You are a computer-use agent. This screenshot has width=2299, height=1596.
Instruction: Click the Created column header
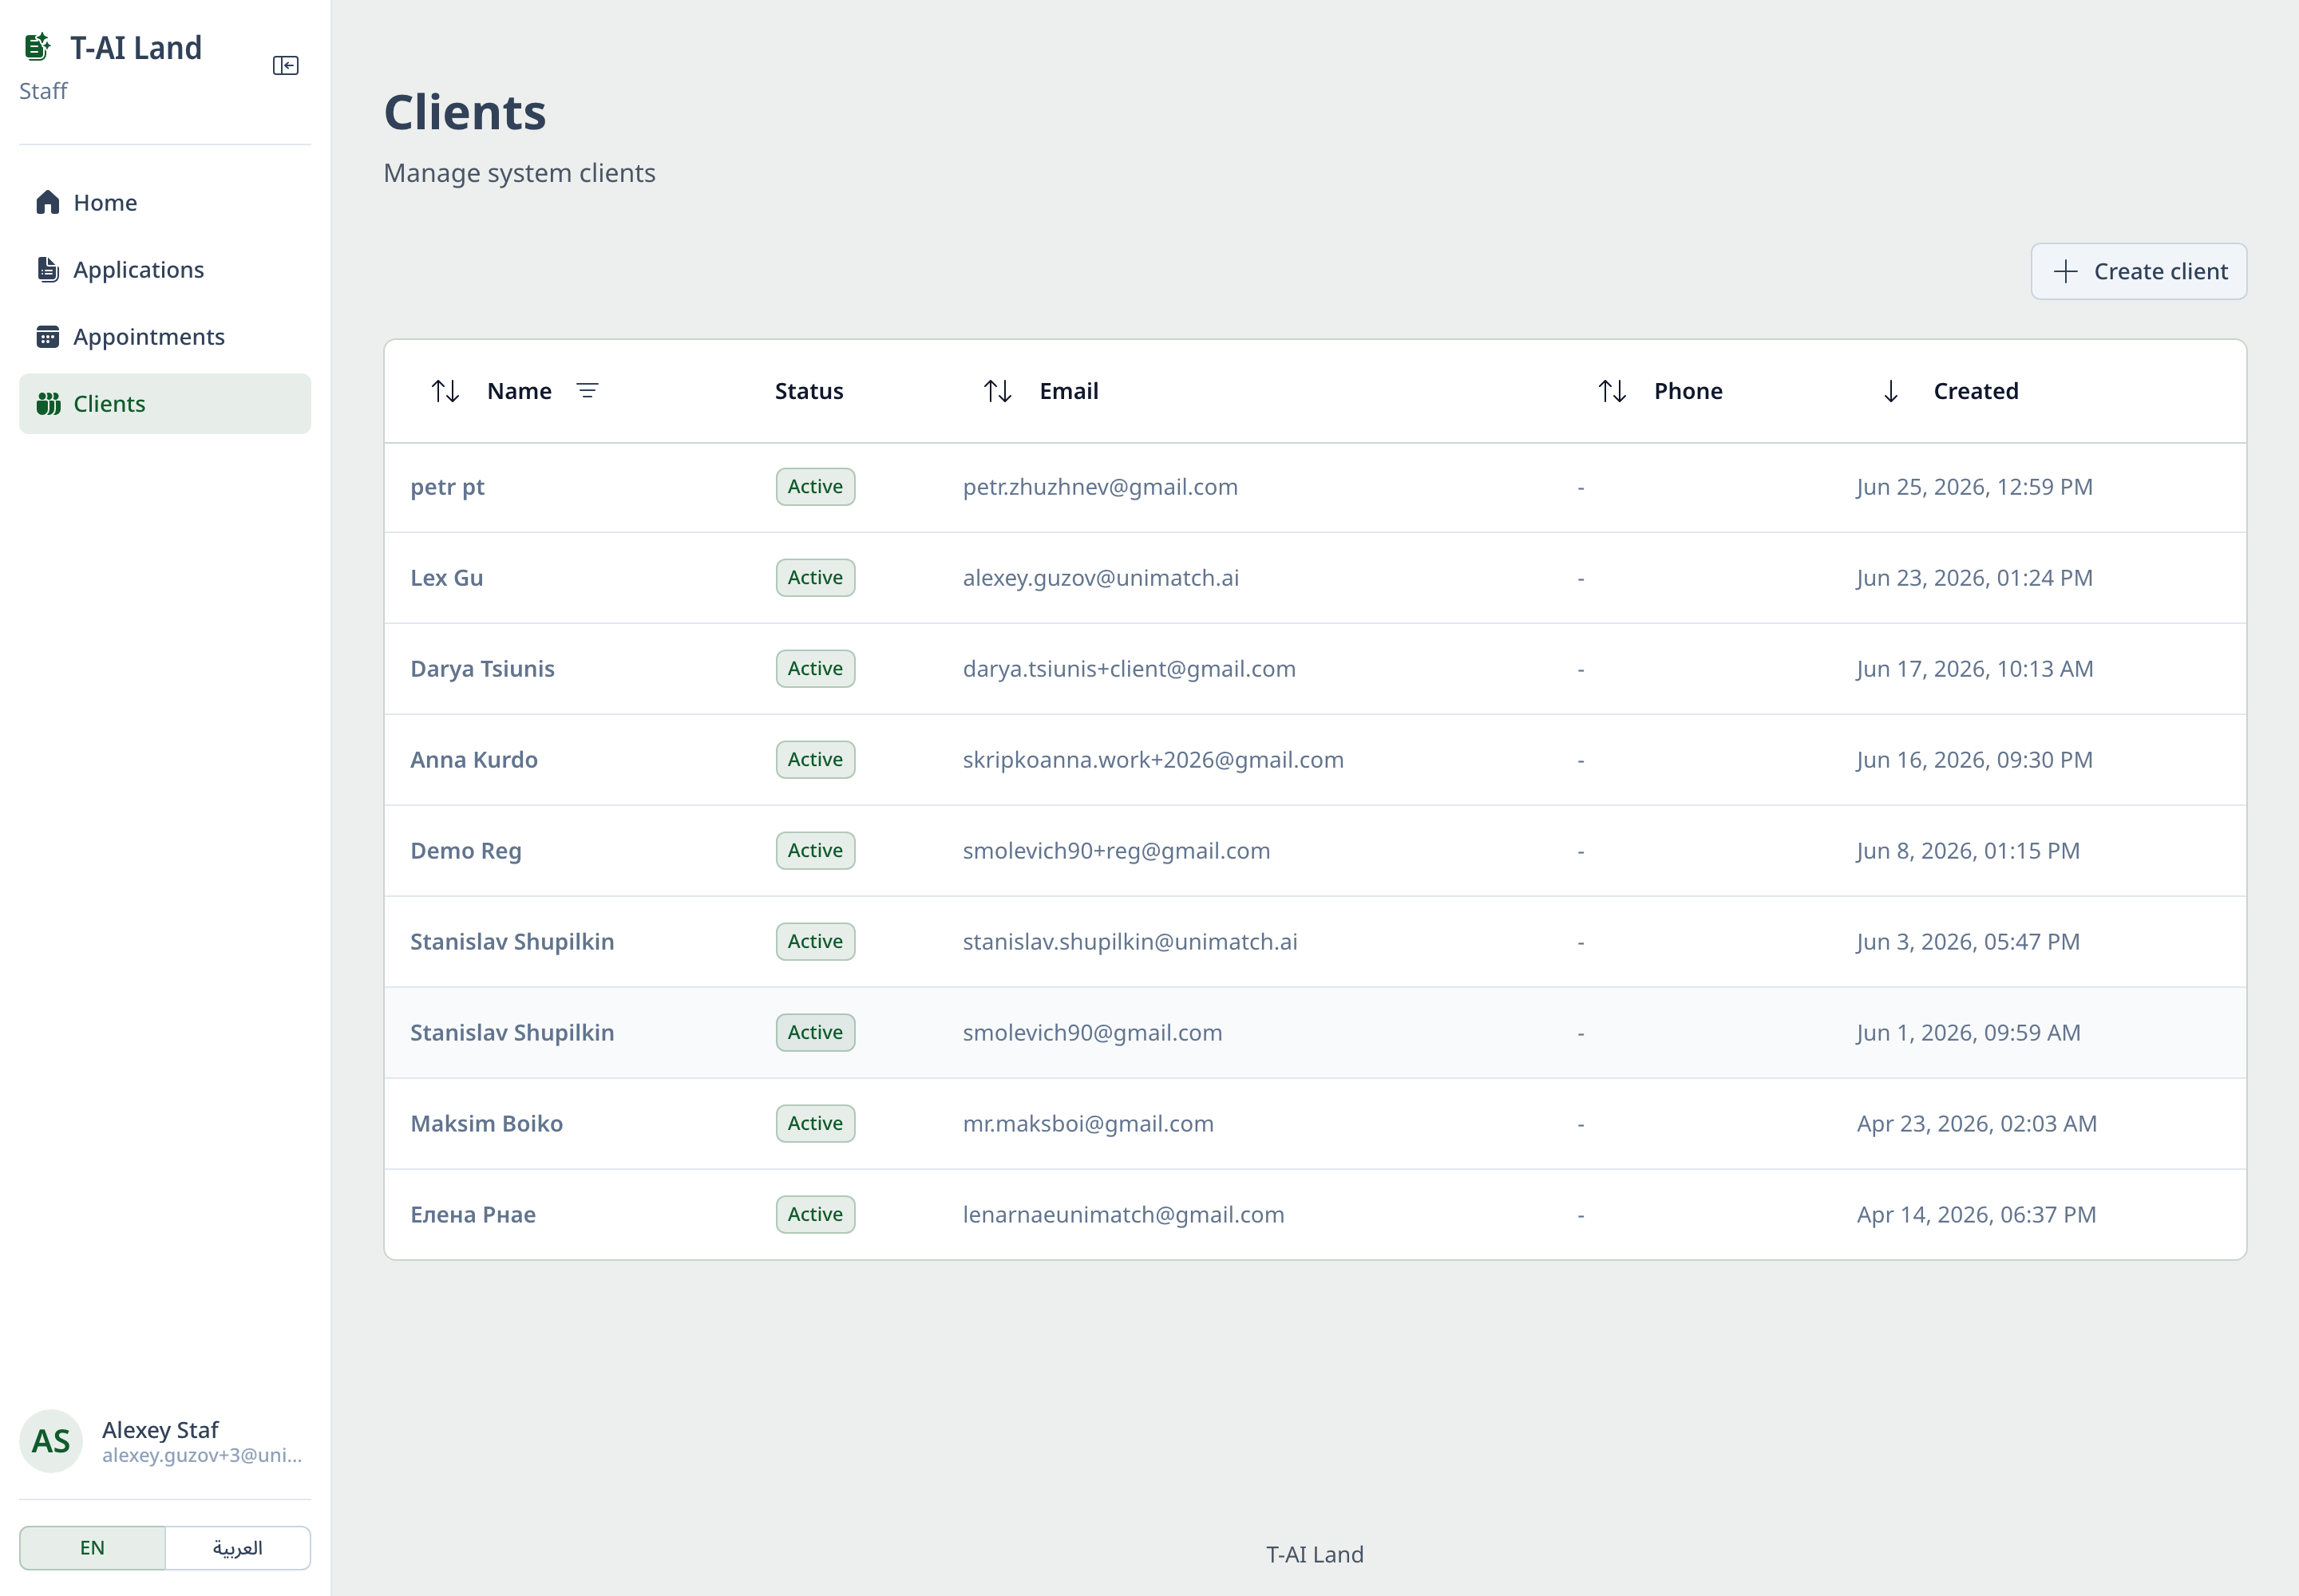pos(1976,391)
